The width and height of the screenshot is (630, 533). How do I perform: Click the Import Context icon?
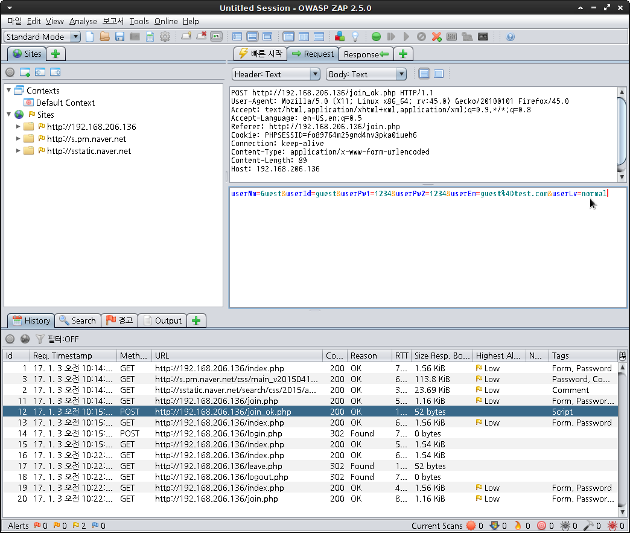[40, 72]
